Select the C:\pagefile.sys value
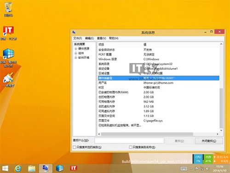 pos(153,121)
